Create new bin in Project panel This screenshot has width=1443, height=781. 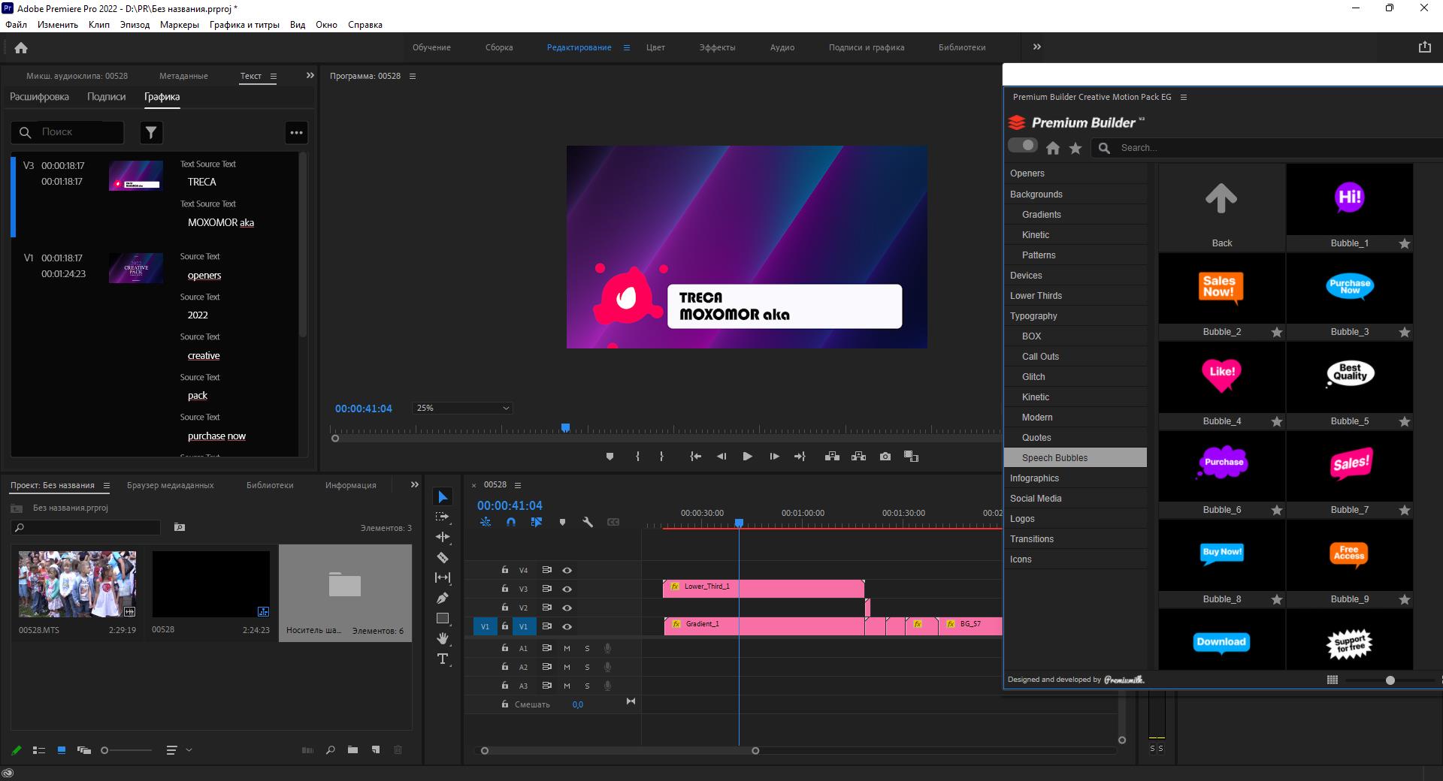352,749
